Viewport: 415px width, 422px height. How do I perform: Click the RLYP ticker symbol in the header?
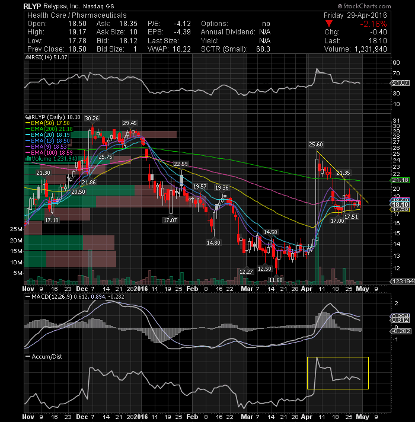32,6
